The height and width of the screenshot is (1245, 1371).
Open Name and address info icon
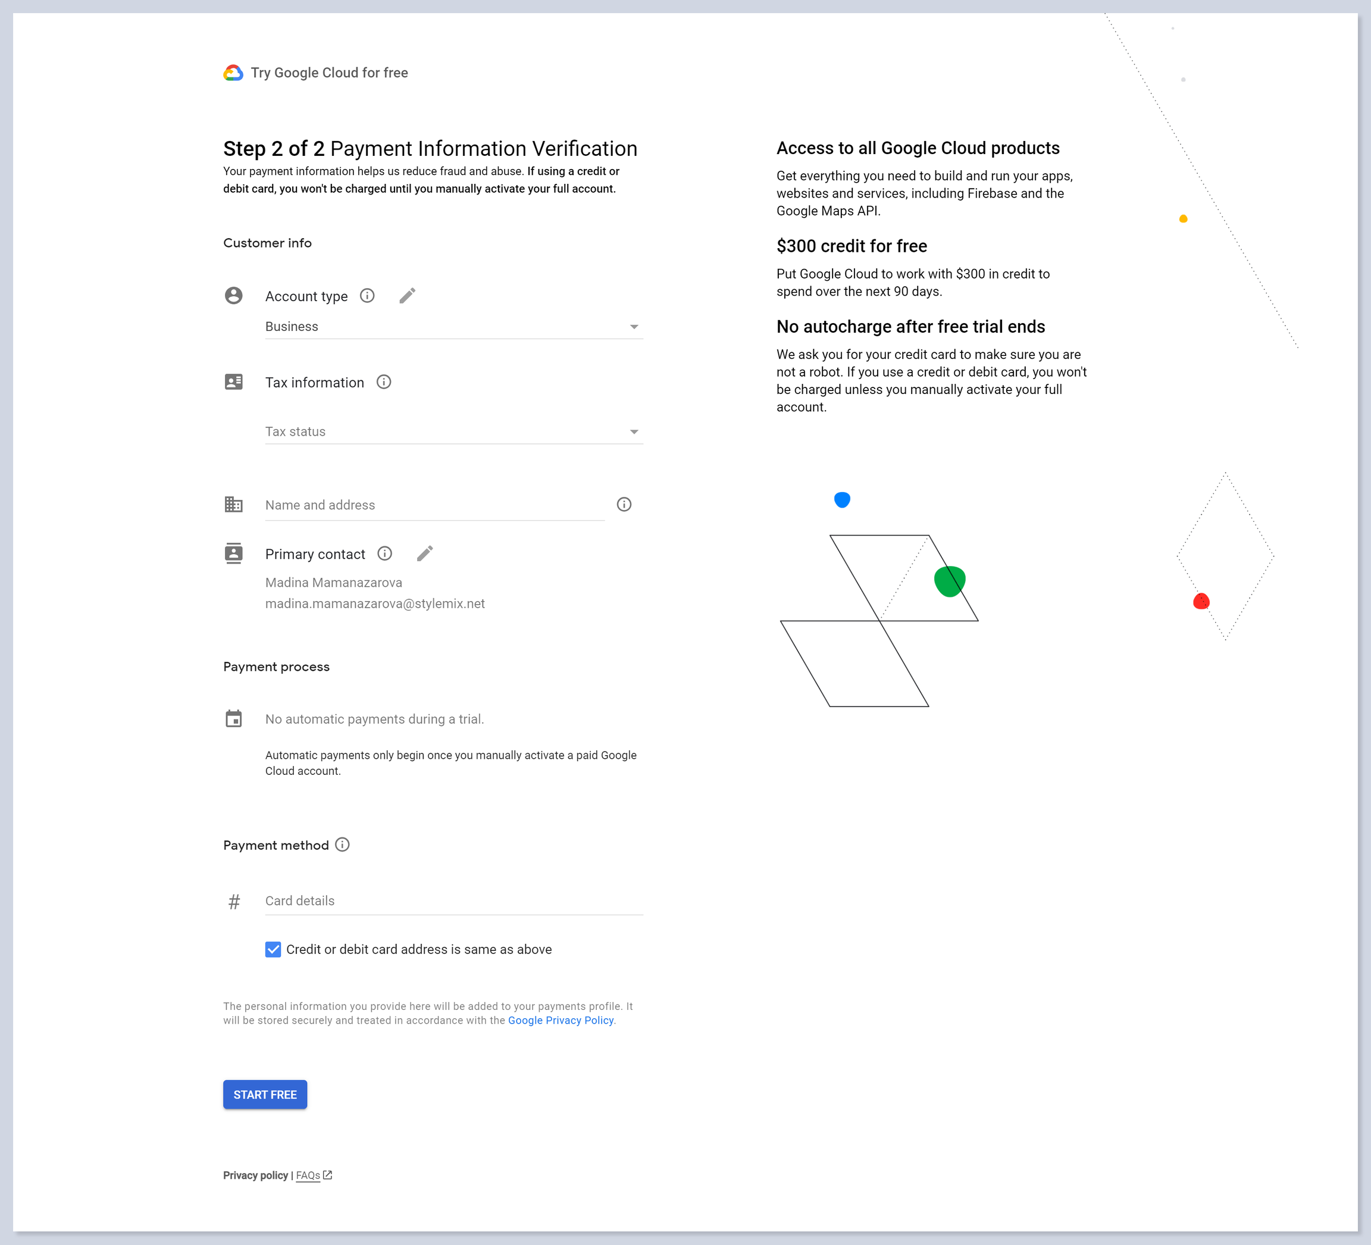tap(624, 504)
